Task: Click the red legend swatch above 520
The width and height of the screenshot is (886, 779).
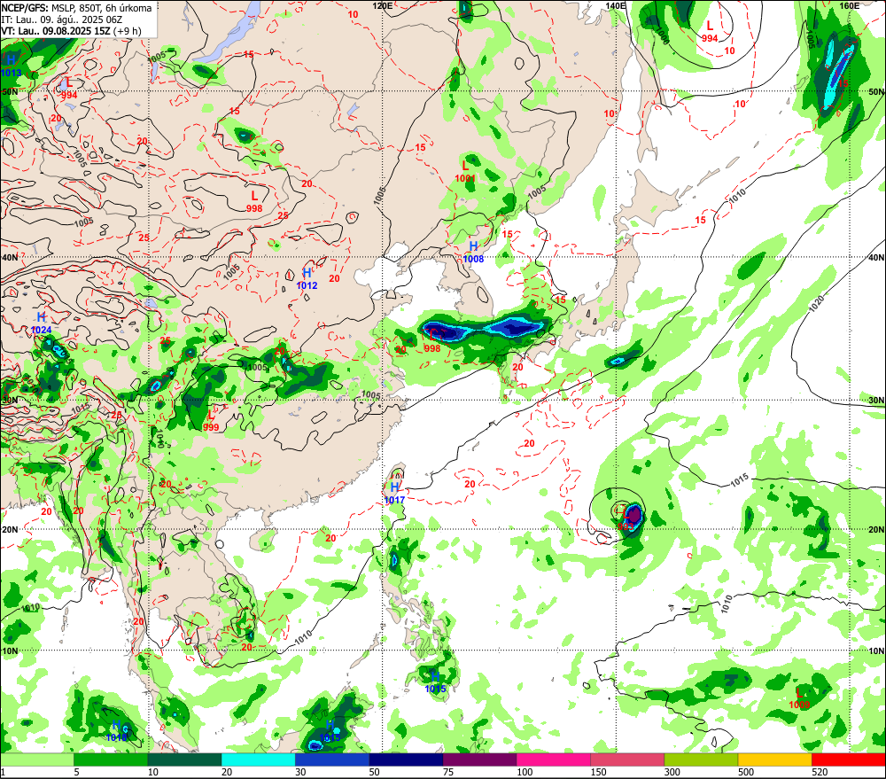Action: 849,760
